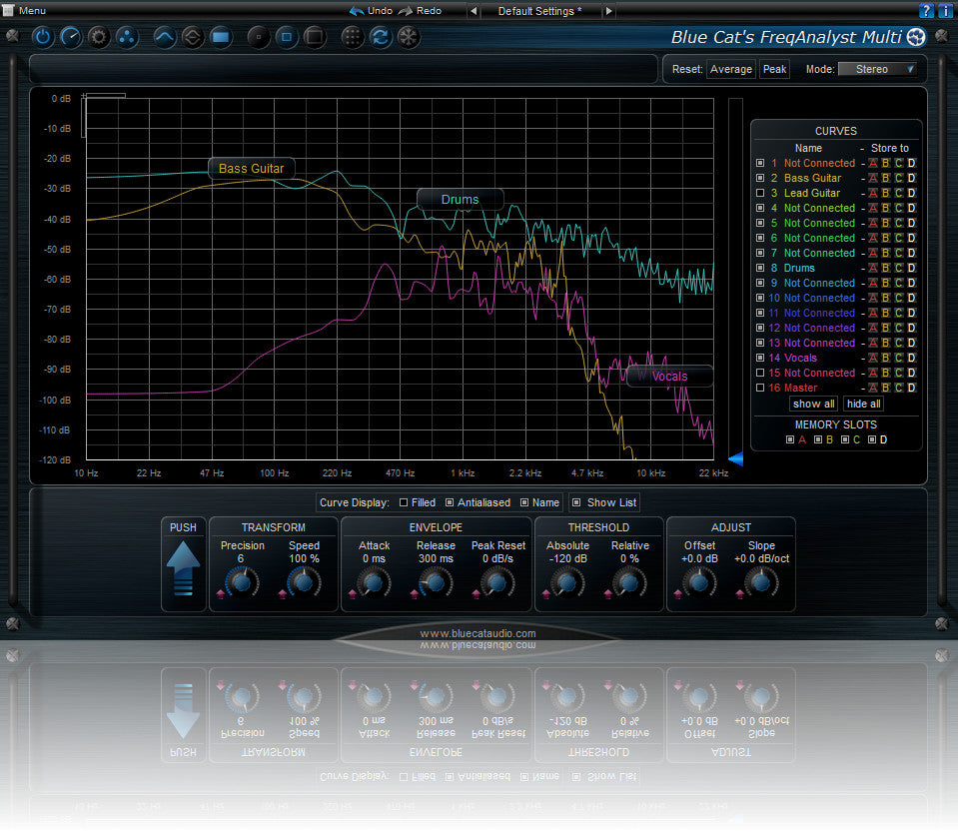Store Drums curve to slot A
Screen dimensions: 958x832
coord(872,268)
